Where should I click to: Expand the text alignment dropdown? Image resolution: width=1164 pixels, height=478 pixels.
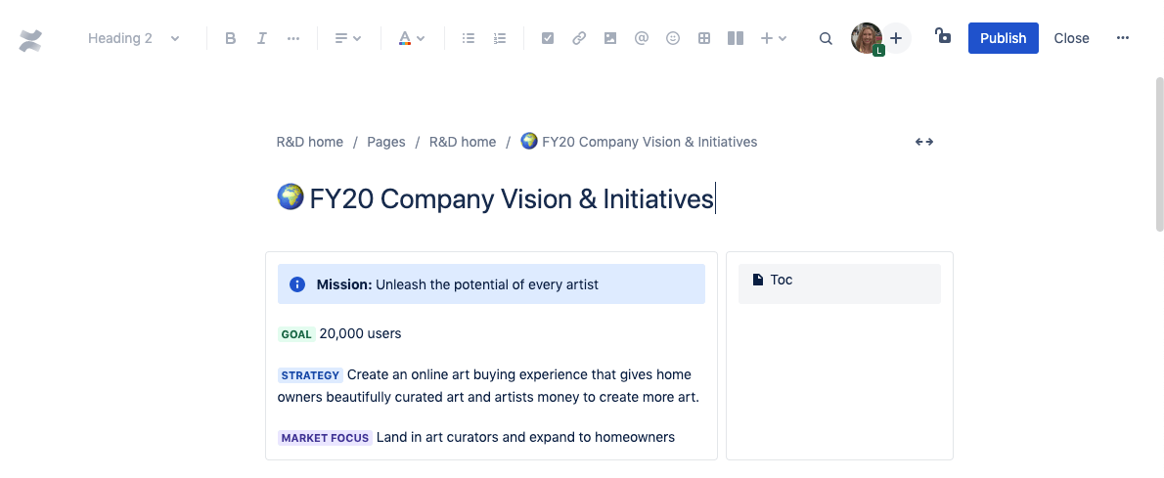(x=347, y=38)
